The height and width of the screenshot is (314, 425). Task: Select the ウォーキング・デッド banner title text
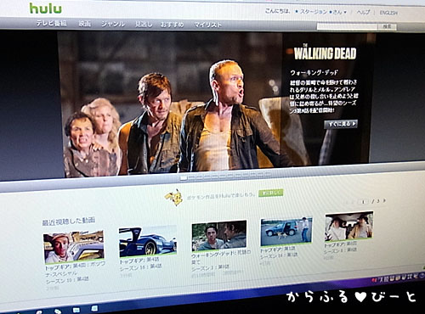[x=314, y=73]
